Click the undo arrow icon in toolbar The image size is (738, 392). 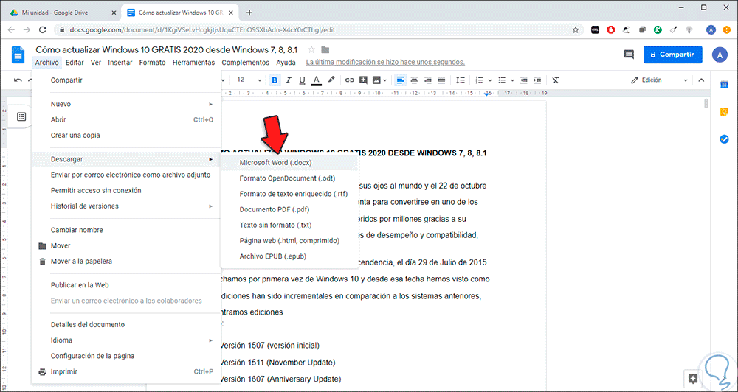[x=18, y=80]
